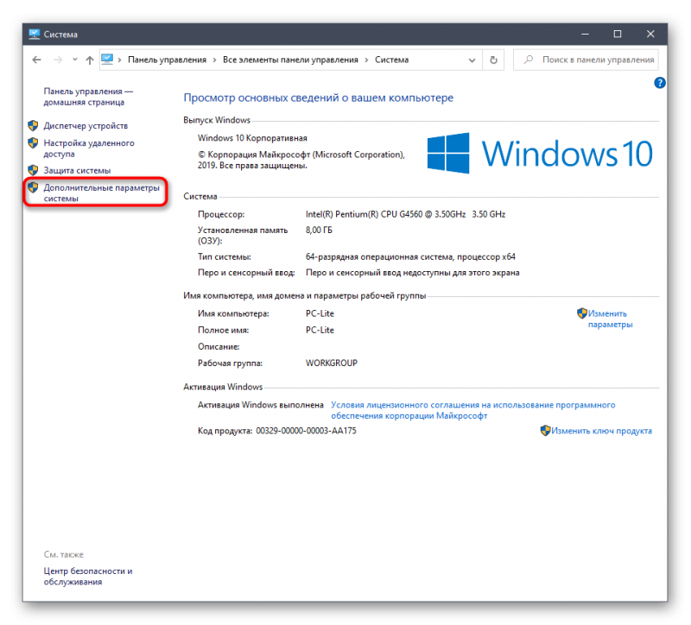Click shield icon beside 'Настройка удаленного доступа'
691x625 pixels.
(33, 142)
